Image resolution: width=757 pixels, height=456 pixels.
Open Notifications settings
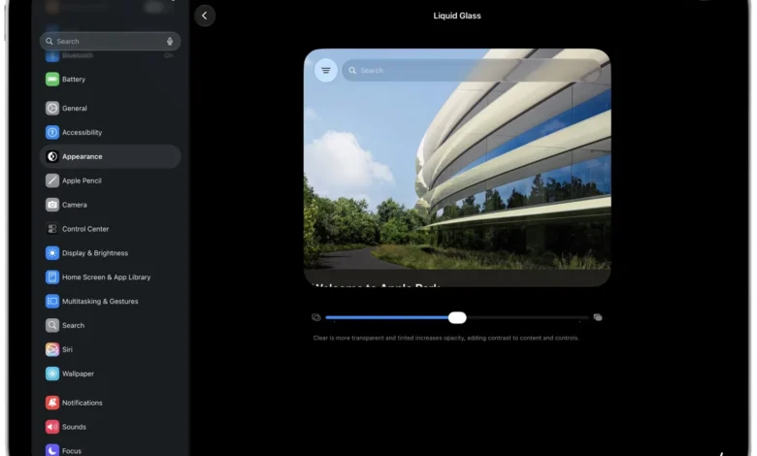tap(110, 403)
